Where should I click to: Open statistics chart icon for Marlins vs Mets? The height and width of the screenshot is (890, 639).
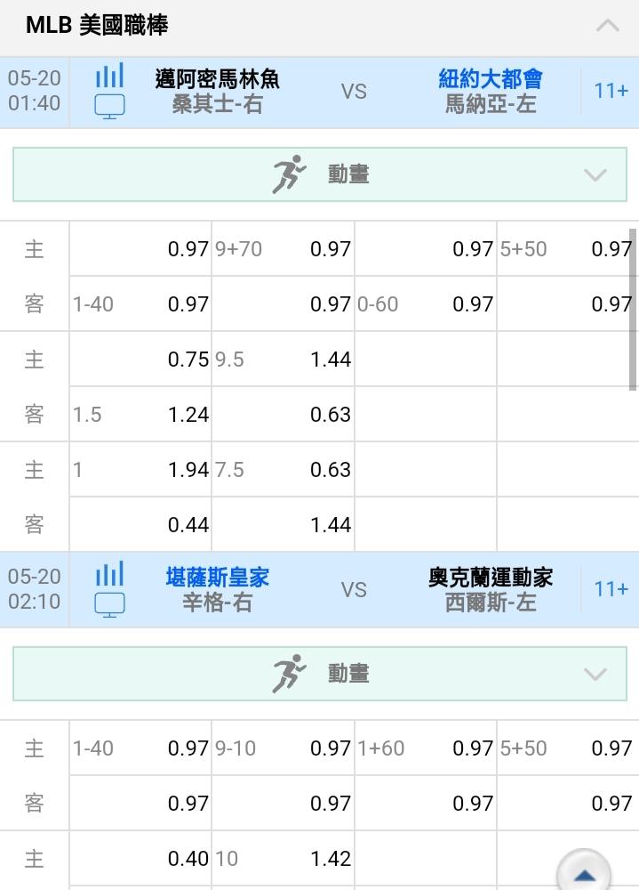[109, 76]
